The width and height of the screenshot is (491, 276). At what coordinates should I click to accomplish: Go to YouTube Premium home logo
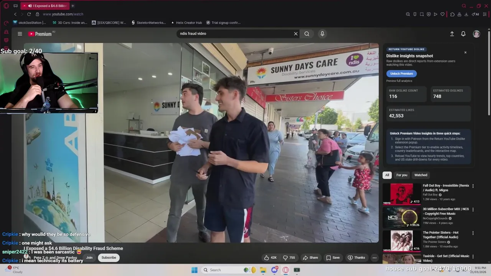point(40,34)
